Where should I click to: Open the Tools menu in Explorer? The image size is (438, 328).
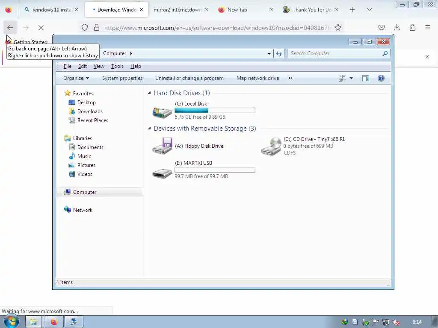click(117, 66)
